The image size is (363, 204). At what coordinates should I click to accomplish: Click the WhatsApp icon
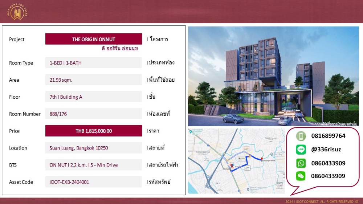[301, 163]
